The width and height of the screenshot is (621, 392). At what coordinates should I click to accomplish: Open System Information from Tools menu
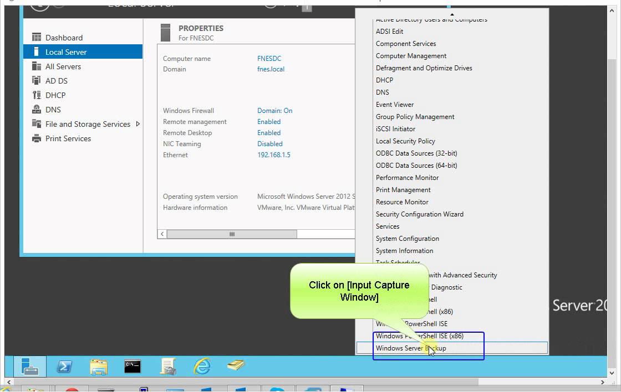pyautogui.click(x=404, y=251)
